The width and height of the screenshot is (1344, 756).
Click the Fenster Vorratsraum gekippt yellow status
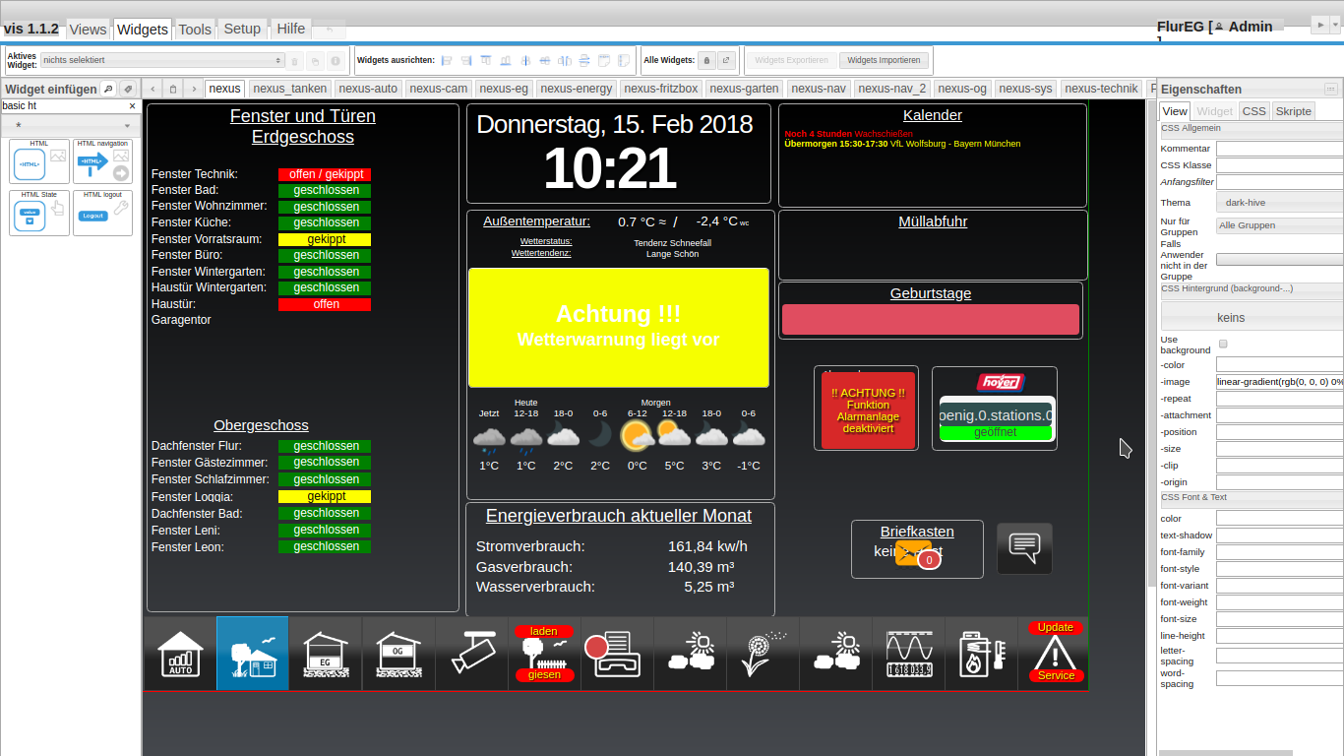[325, 239]
